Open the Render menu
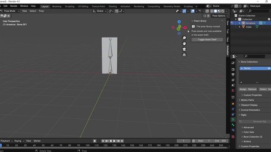The height and width of the screenshot is (152, 271). 14,6
